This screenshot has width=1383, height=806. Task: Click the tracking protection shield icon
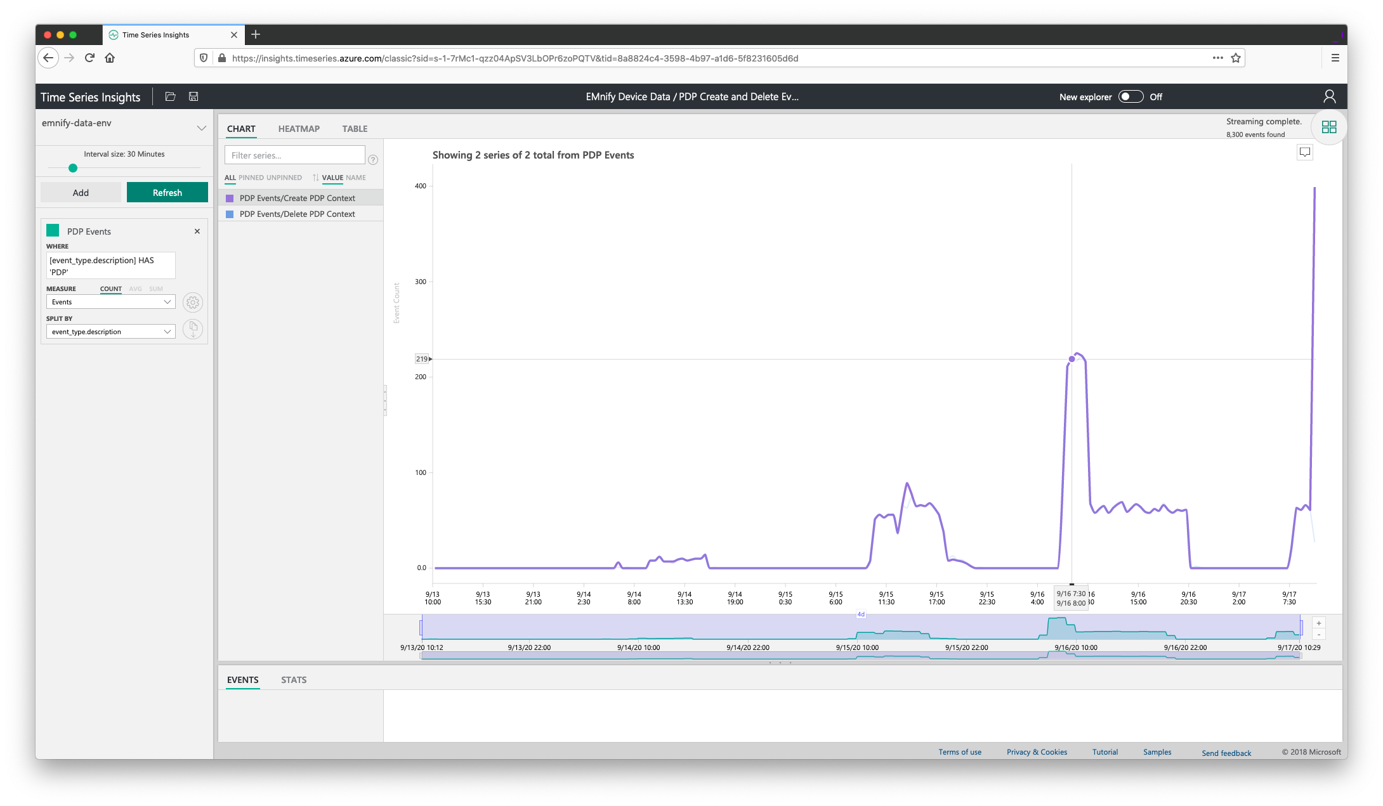(204, 58)
